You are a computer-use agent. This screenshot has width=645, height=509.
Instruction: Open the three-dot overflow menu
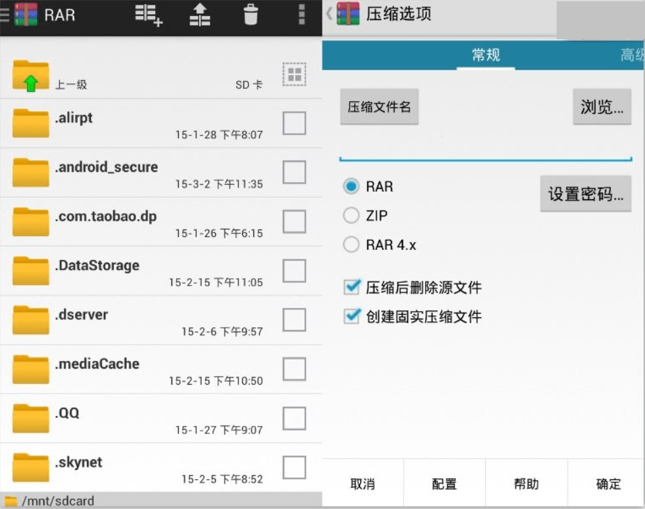301,15
